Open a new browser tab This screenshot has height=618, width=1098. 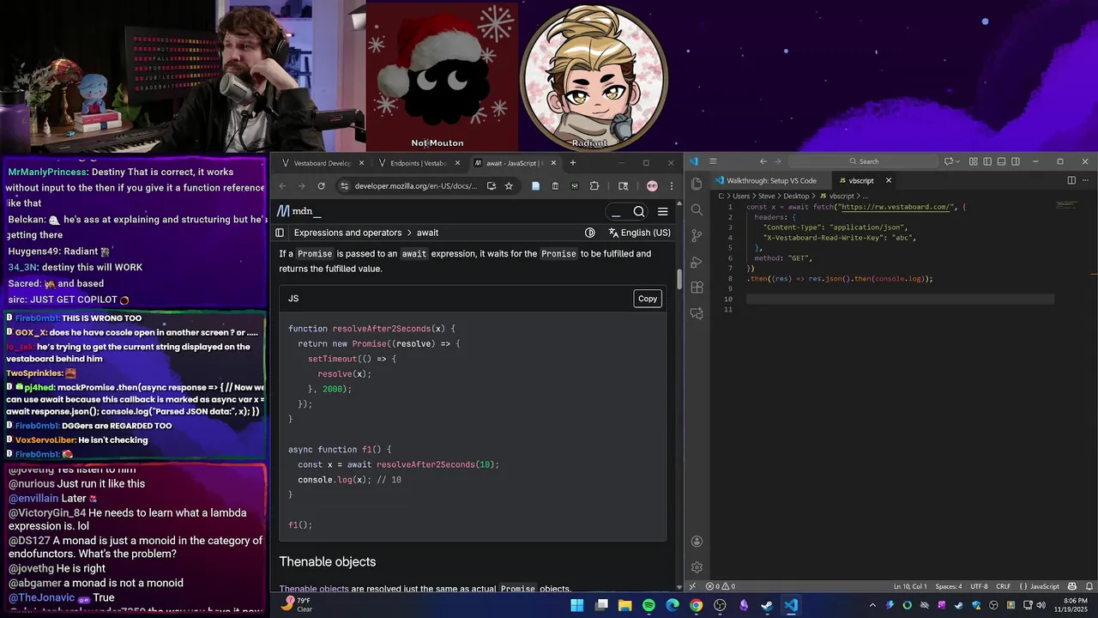(573, 163)
